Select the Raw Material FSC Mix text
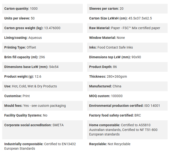170x152 pixels. (x=135, y=28)
